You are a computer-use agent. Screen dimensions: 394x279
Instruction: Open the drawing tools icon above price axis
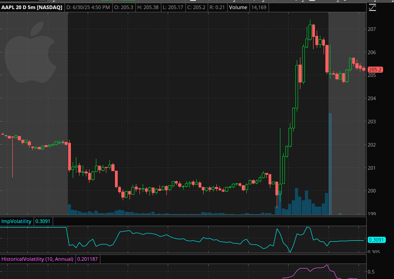tap(372, 8)
